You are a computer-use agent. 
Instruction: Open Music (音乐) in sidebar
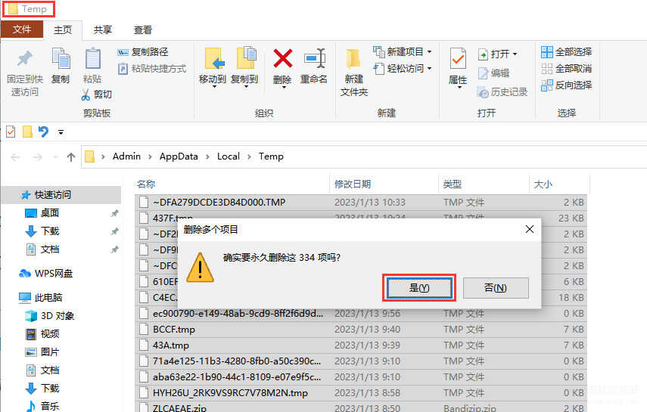point(43,406)
